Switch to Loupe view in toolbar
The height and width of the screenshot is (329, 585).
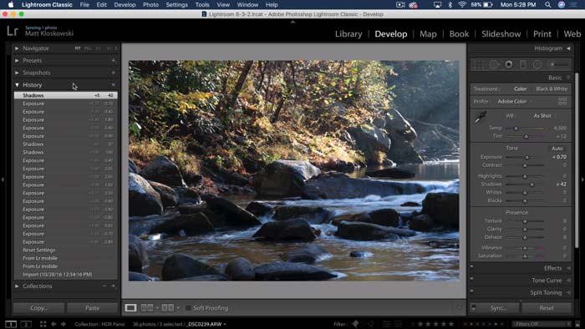[130, 308]
